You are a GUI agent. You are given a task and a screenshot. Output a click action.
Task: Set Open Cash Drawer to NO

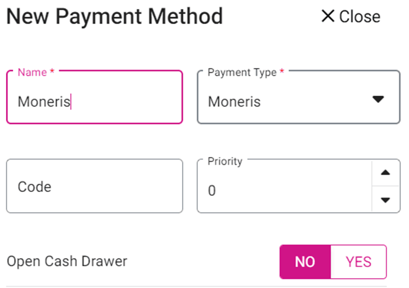[x=305, y=261]
